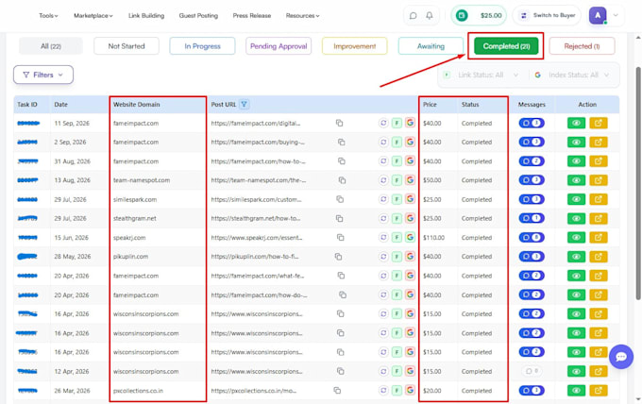Refresh link status for 2 Sep, 2026 row
Screen dimensions: 642x404
383,142
